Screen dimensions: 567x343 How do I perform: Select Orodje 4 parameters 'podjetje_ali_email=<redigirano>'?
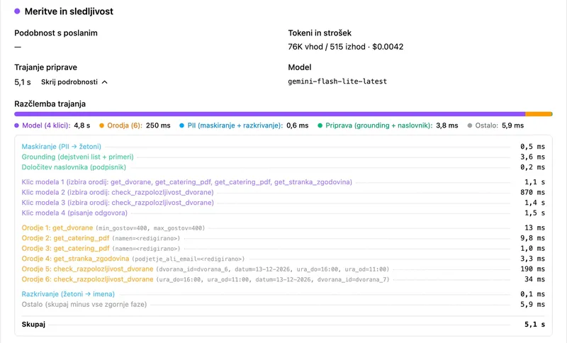(x=189, y=259)
